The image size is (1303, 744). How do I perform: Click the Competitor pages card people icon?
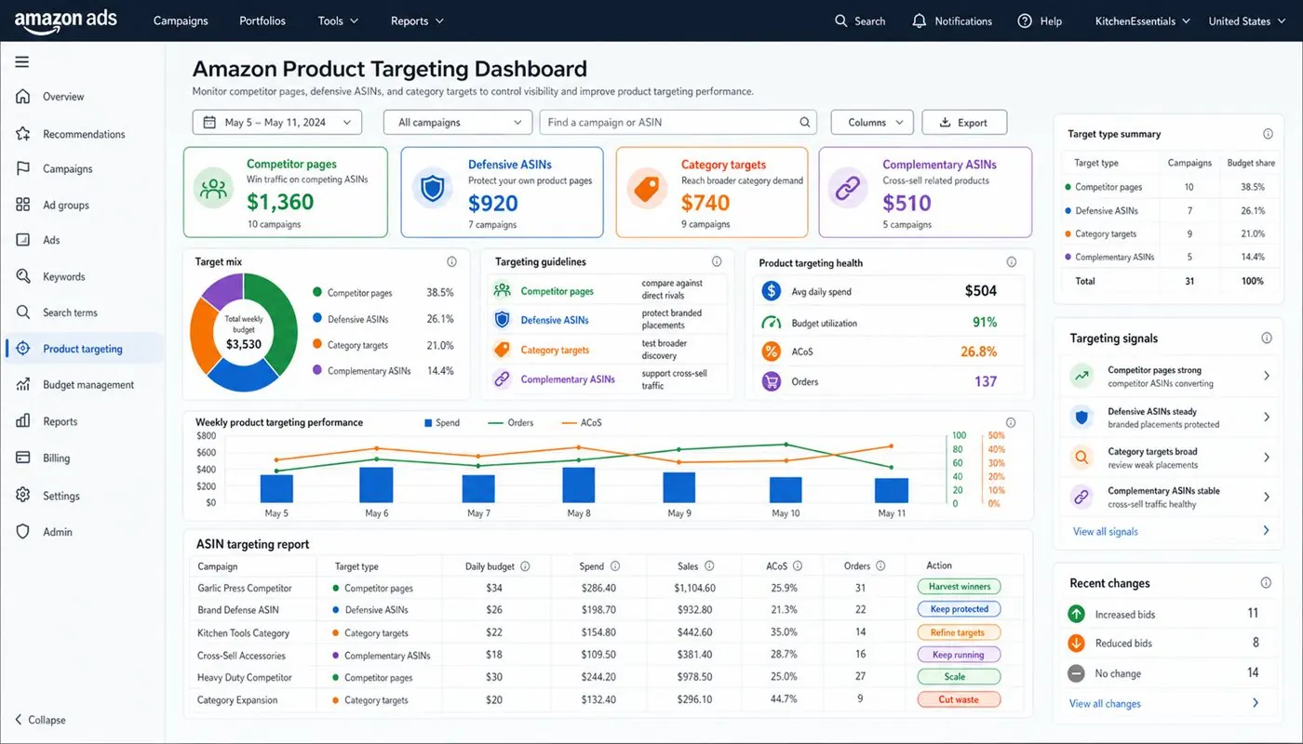pos(214,191)
